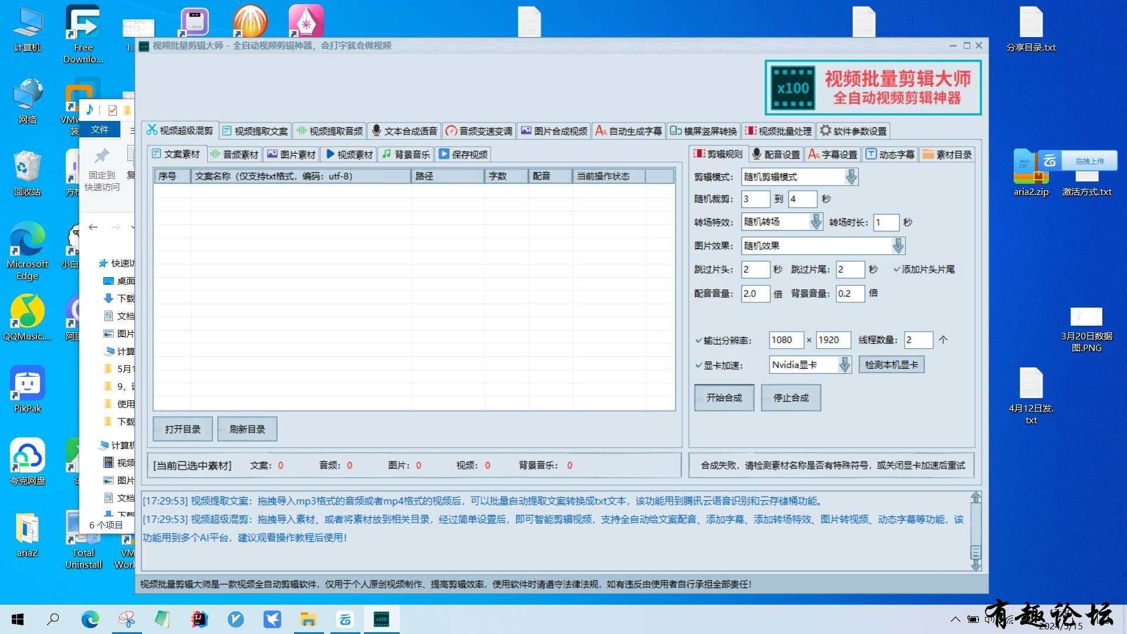This screenshot has width=1127, height=634.
Task: Click the 开始合成 button
Action: pyautogui.click(x=724, y=398)
